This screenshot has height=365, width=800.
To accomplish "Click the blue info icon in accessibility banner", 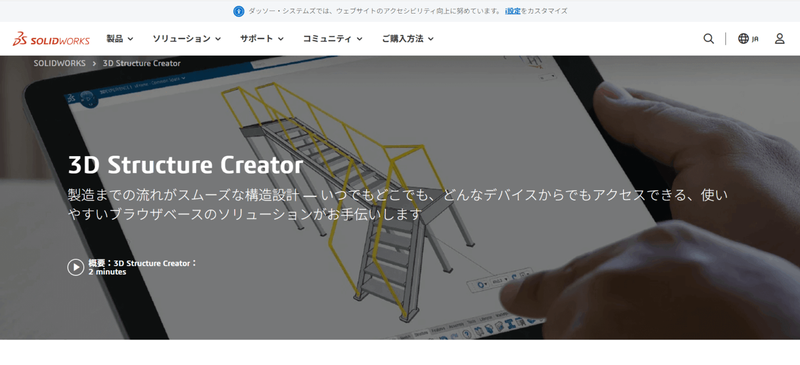I will click(239, 10).
